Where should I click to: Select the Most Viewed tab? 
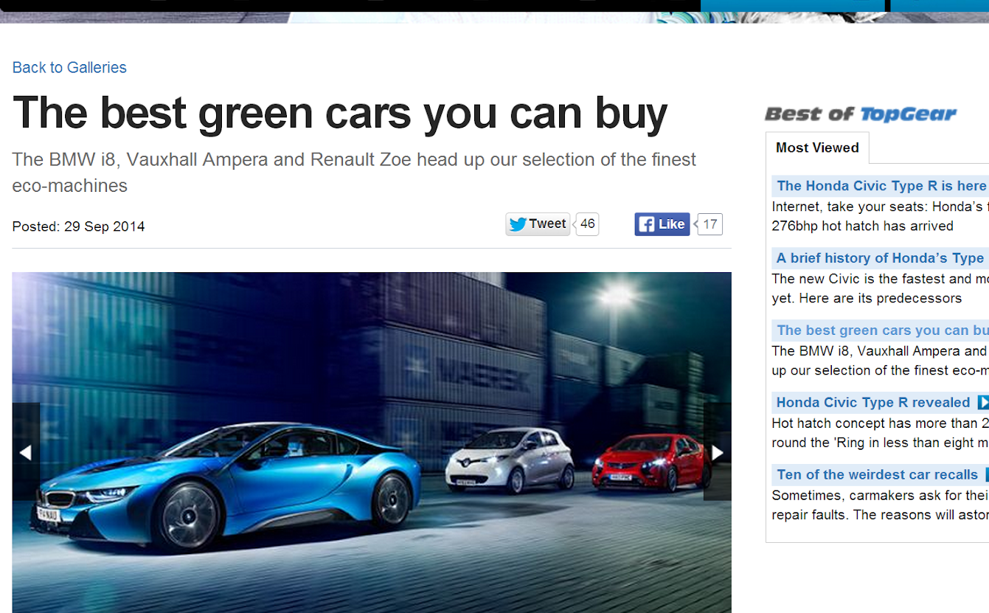coord(817,148)
